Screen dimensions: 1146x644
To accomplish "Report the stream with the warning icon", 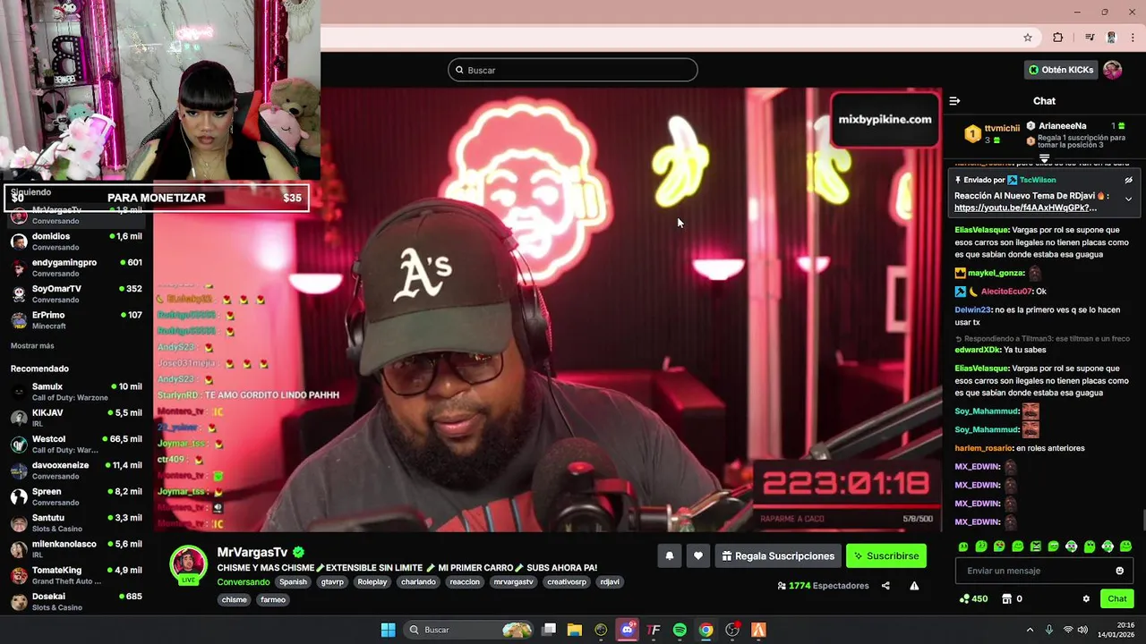I will click(x=914, y=586).
